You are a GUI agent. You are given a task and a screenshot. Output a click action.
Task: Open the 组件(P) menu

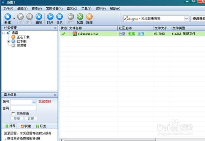pyautogui.click(x=101, y=9)
